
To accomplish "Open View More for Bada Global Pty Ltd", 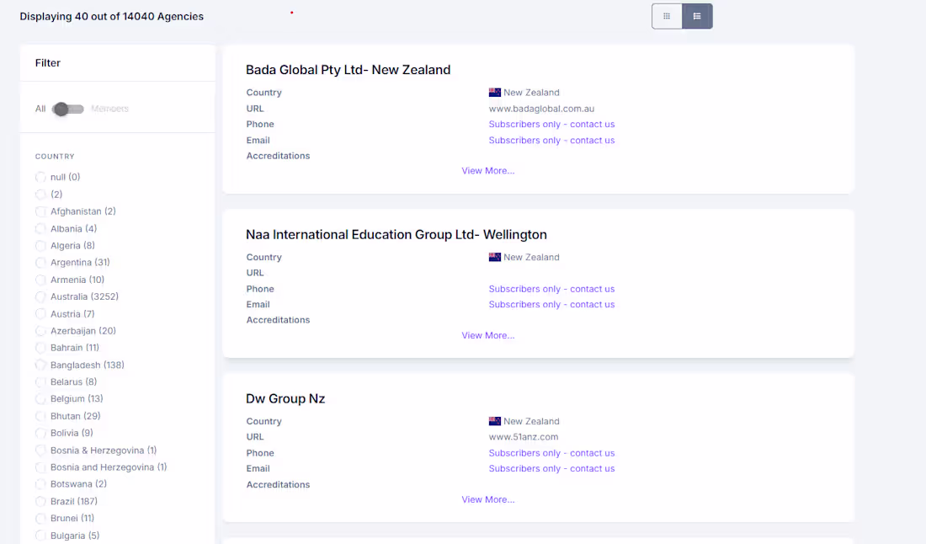I will click(488, 170).
